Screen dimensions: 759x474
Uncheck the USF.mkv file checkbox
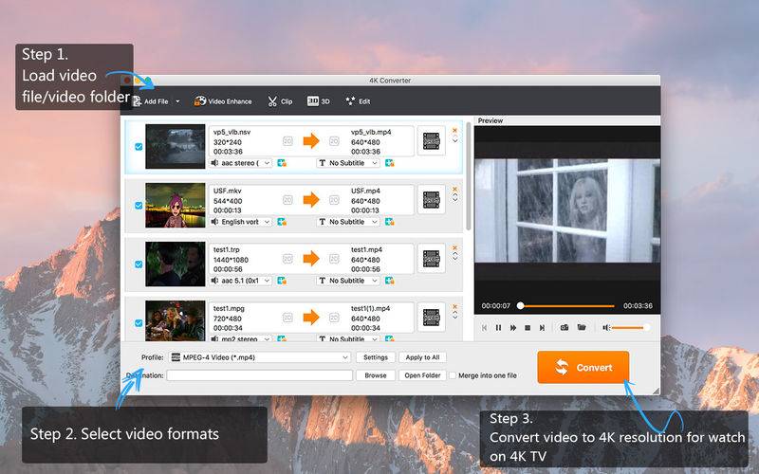[x=139, y=206]
